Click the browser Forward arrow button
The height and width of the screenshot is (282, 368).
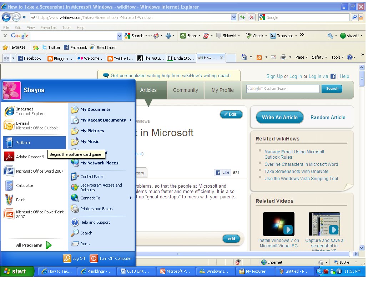(x=16, y=17)
